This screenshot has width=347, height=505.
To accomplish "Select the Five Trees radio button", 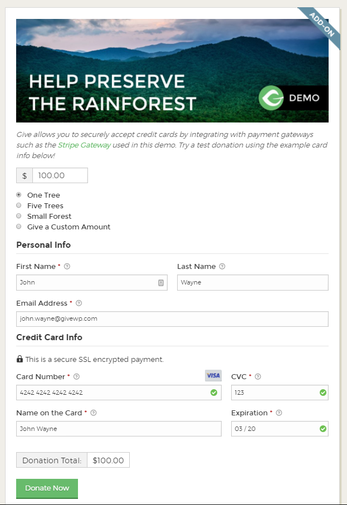I will pos(19,205).
